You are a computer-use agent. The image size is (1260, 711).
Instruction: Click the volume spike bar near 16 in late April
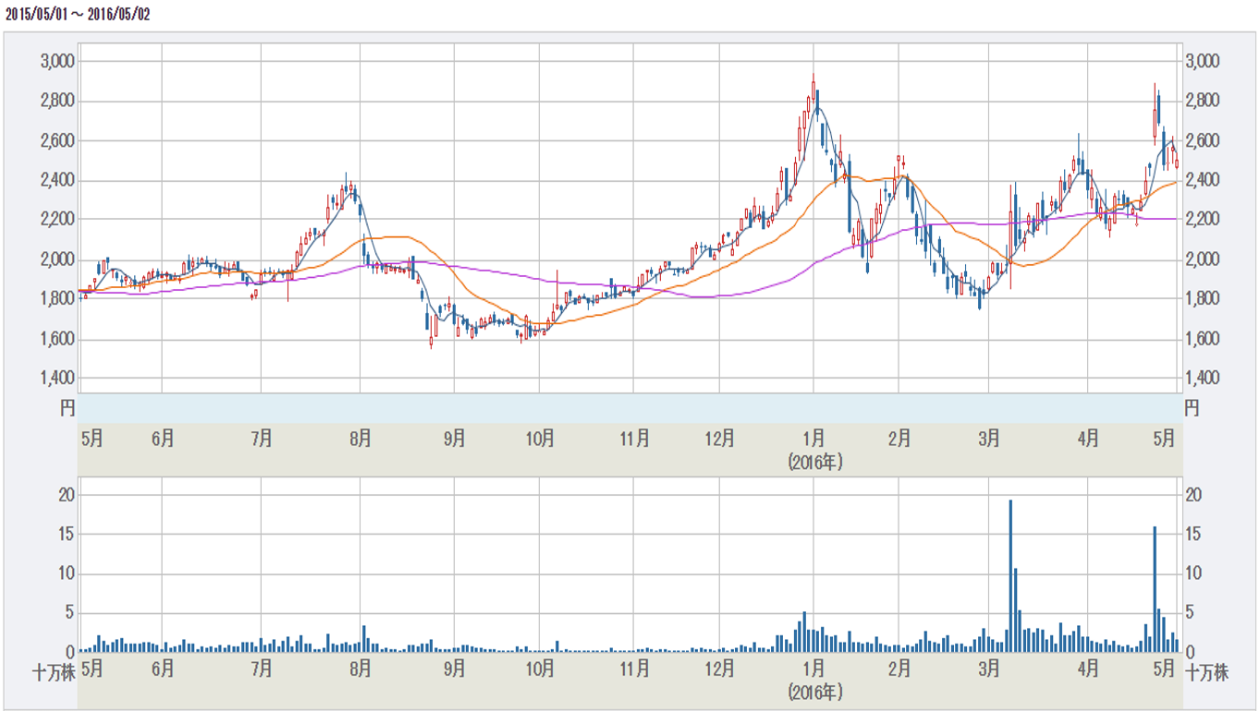(x=1155, y=589)
